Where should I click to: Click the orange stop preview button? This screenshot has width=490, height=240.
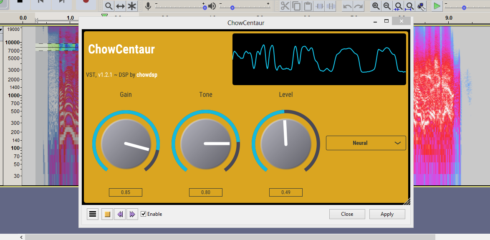point(107,214)
